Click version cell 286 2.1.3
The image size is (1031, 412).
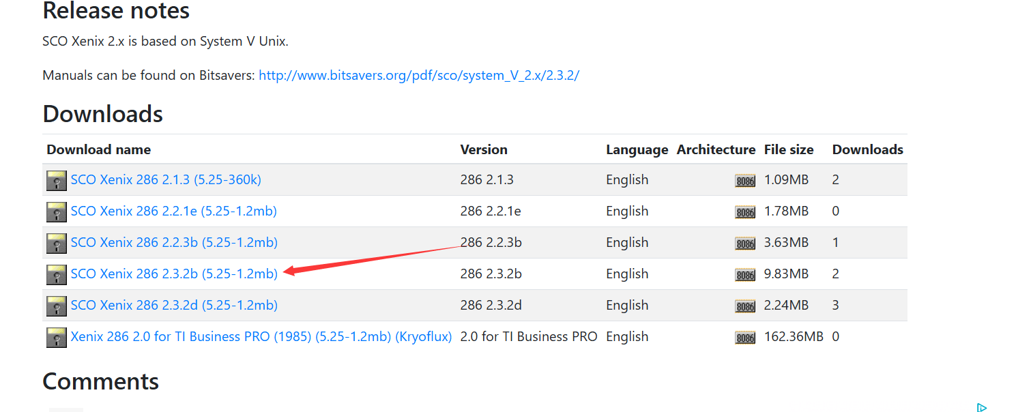point(487,180)
